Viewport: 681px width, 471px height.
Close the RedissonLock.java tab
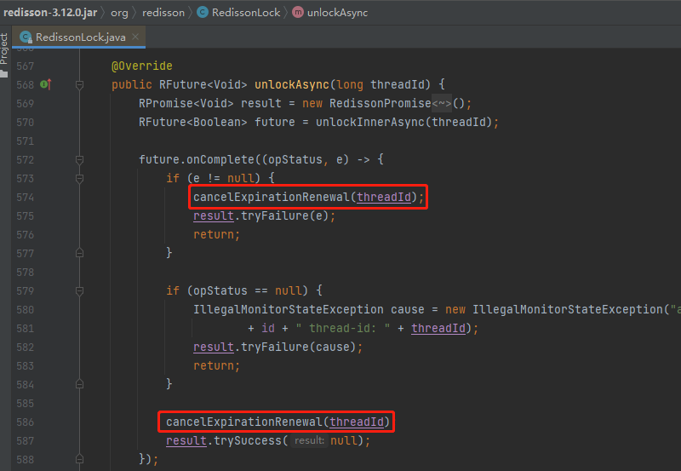[135, 37]
